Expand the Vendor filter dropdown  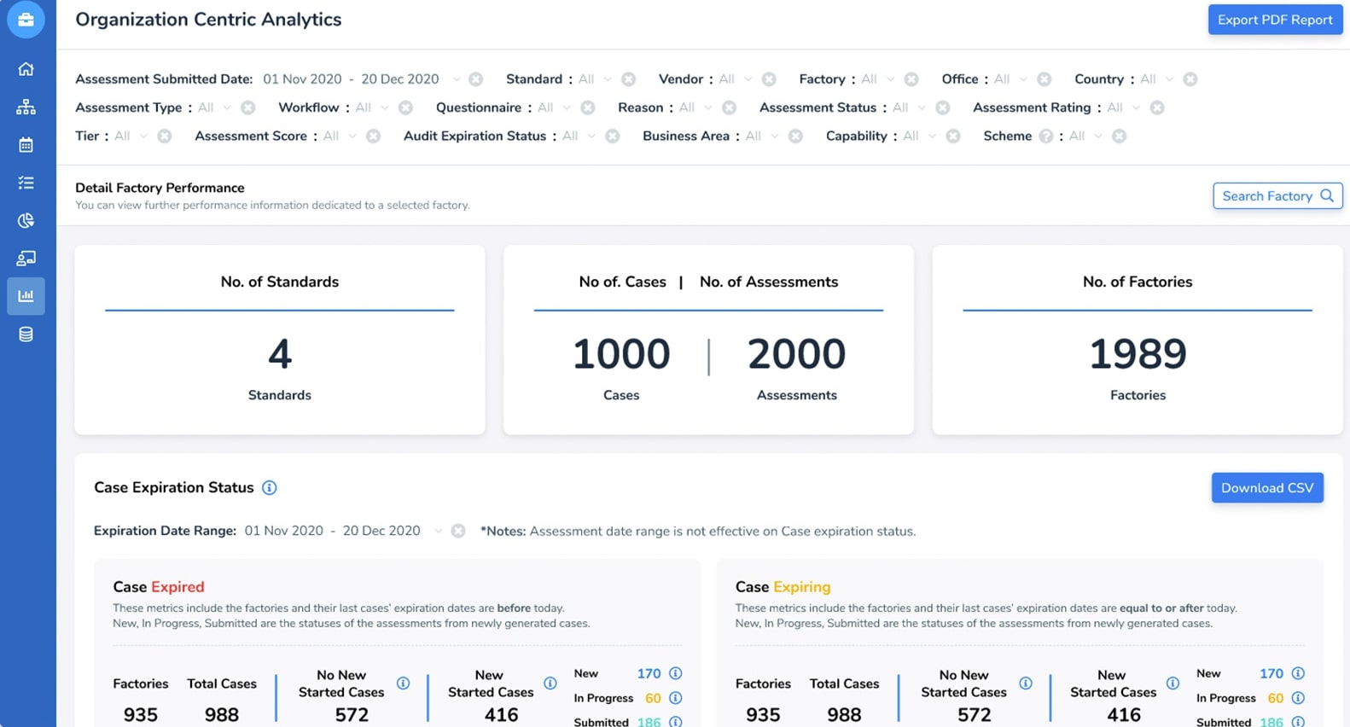(x=748, y=79)
